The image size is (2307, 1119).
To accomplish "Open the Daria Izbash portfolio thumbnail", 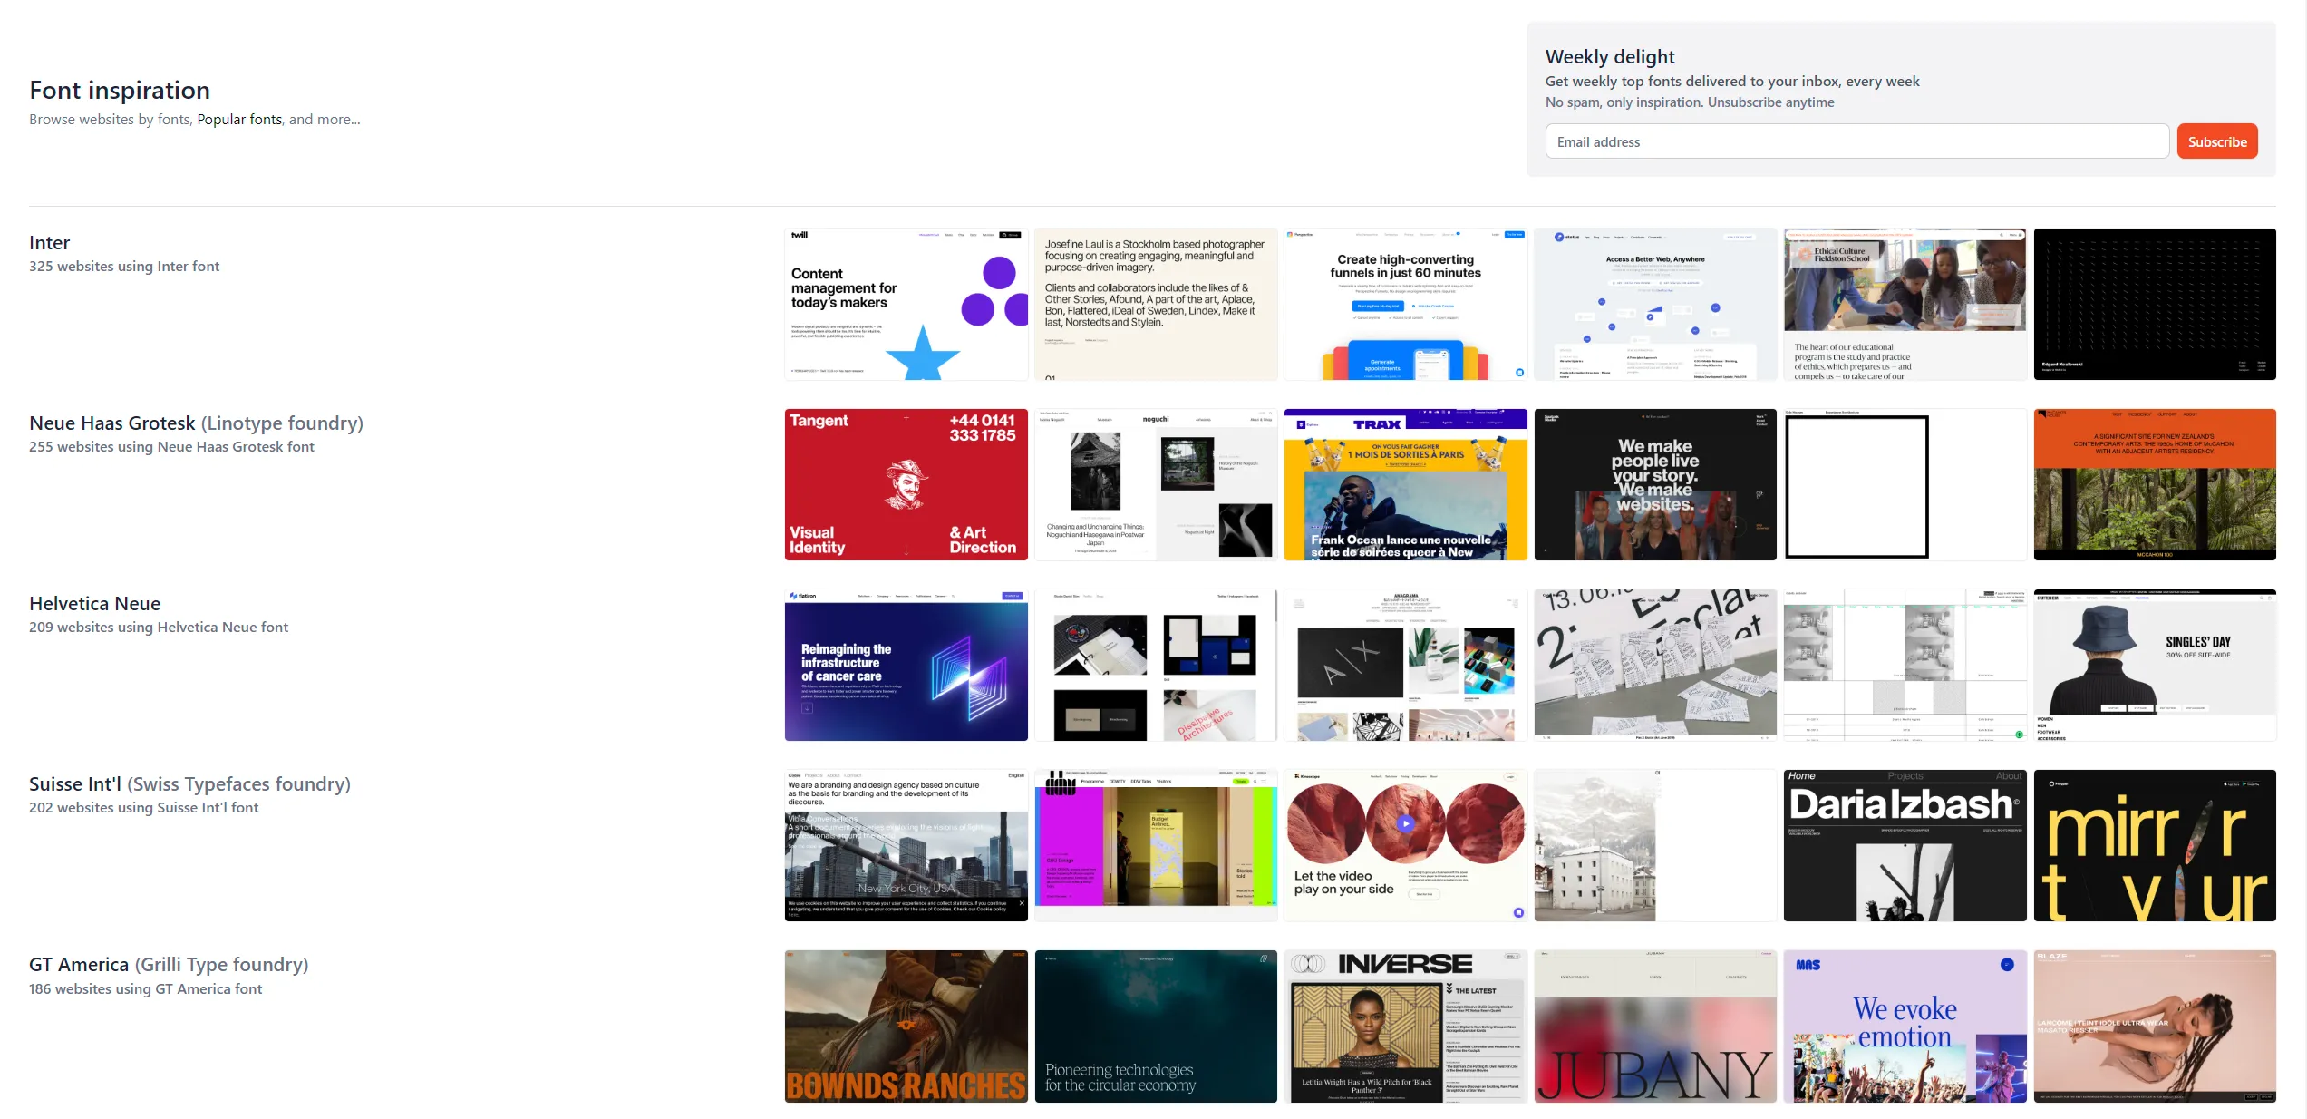I will point(1905,844).
